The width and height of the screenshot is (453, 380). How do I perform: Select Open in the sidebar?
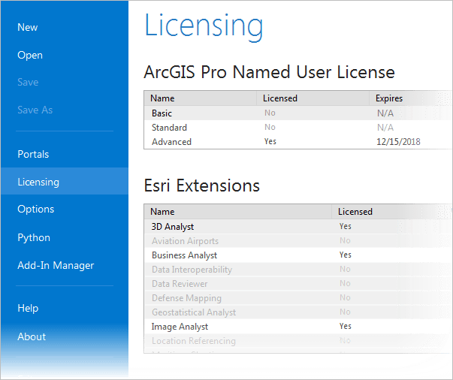tap(30, 55)
